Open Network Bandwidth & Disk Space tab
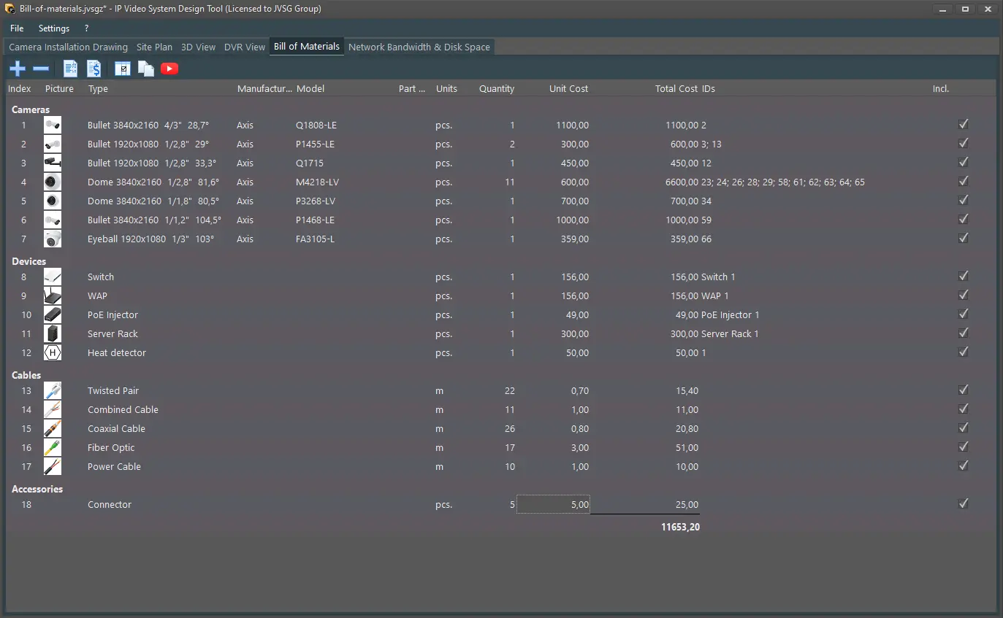Screen dimensions: 1003x618 (x=419, y=47)
